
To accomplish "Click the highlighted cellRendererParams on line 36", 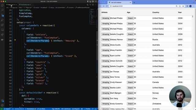I will click(x=37, y=41).
